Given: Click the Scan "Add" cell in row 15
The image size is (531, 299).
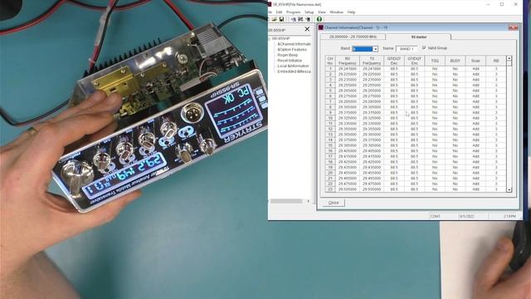Looking at the screenshot, I should [475, 145].
